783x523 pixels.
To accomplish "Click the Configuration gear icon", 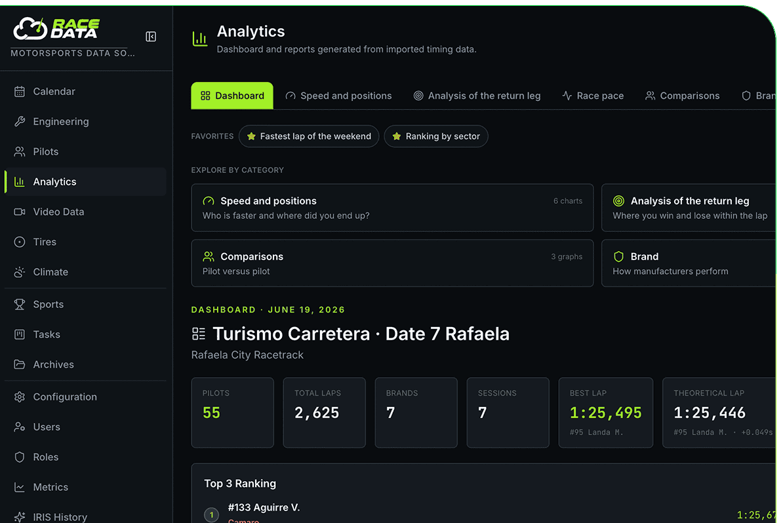I will pos(20,397).
